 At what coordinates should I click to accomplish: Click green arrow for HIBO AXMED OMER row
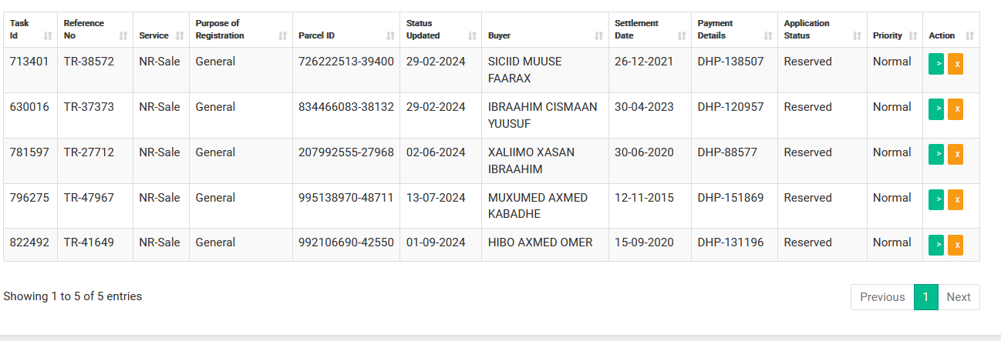[936, 245]
